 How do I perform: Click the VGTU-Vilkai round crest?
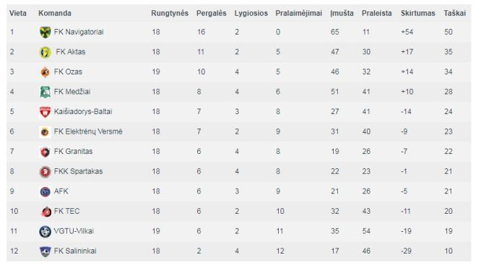tap(45, 231)
